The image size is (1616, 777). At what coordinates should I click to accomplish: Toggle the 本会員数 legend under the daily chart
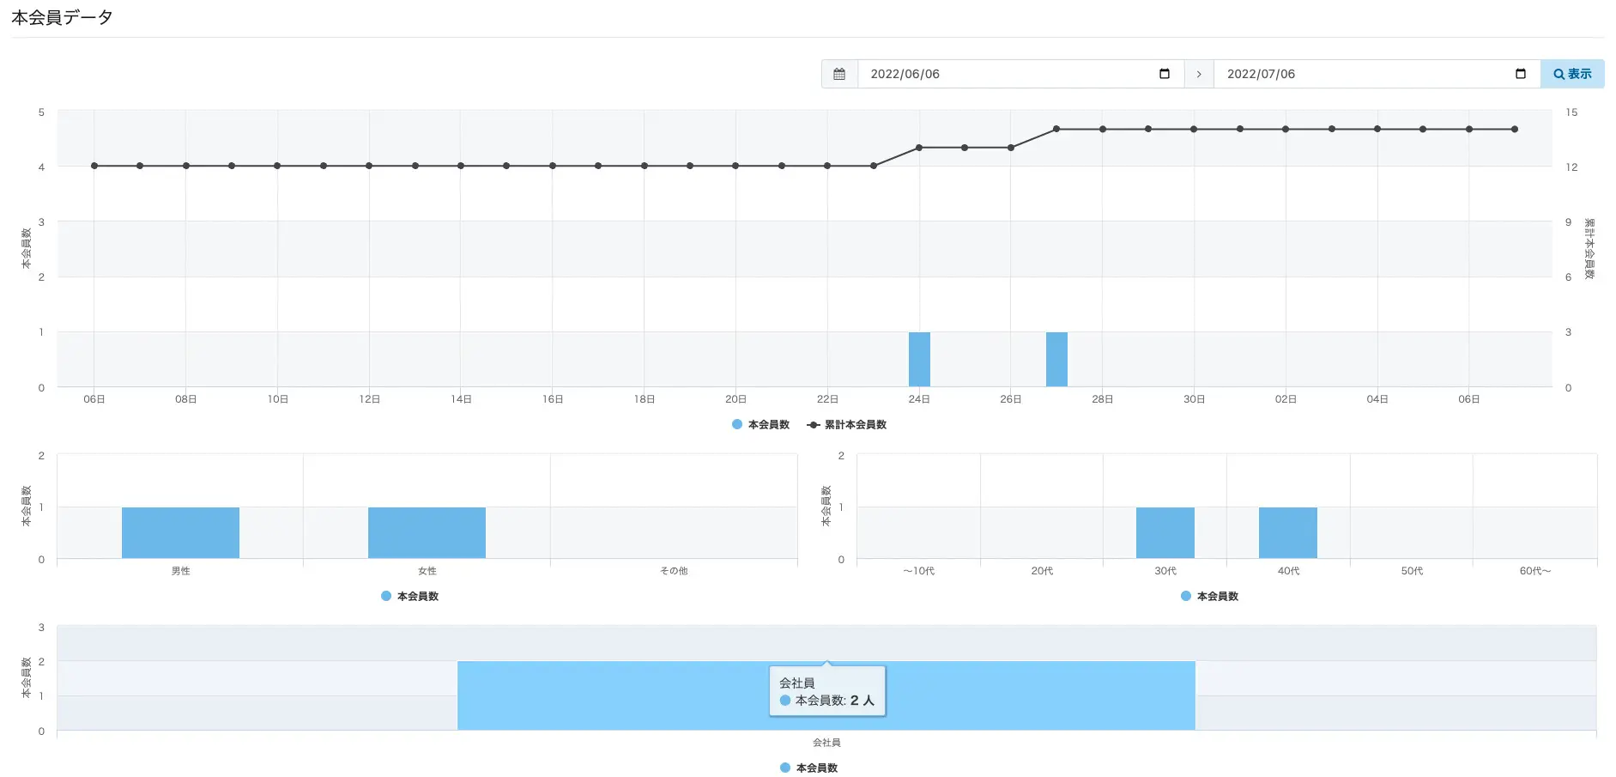click(760, 424)
